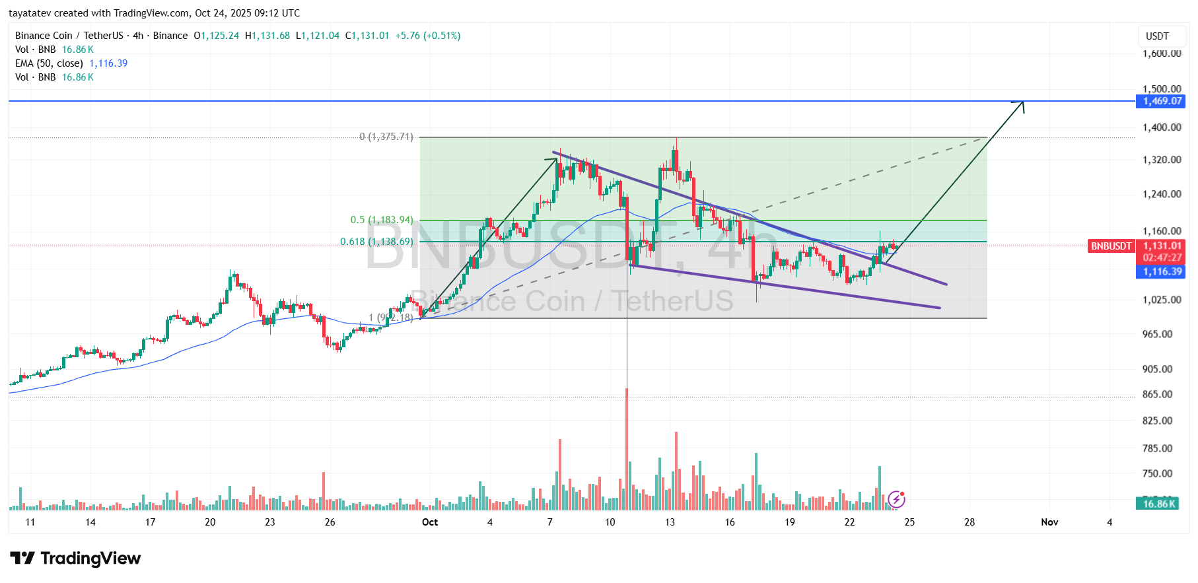Select the EMA (50, close) indicator legend
This screenshot has width=1198, height=583.
point(50,63)
